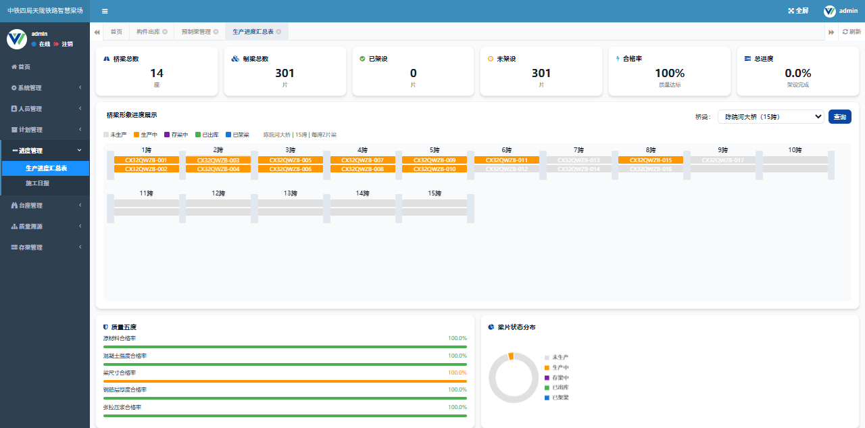
Task: Open the bridge selection dropdown
Action: coord(770,117)
